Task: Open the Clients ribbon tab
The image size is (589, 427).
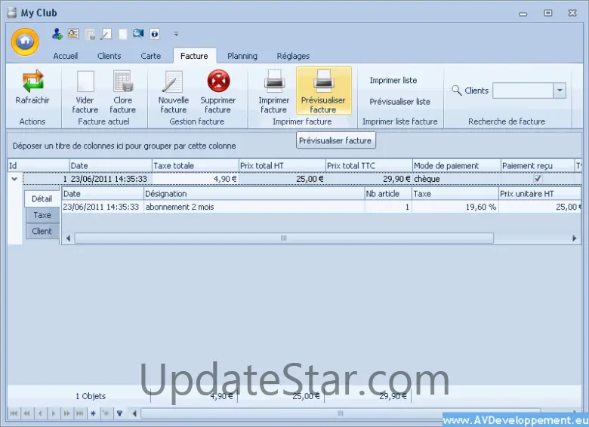Action: point(109,56)
